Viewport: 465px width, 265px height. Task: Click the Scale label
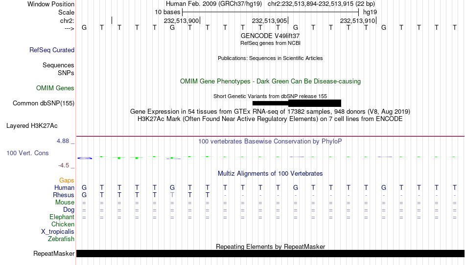[x=66, y=12]
